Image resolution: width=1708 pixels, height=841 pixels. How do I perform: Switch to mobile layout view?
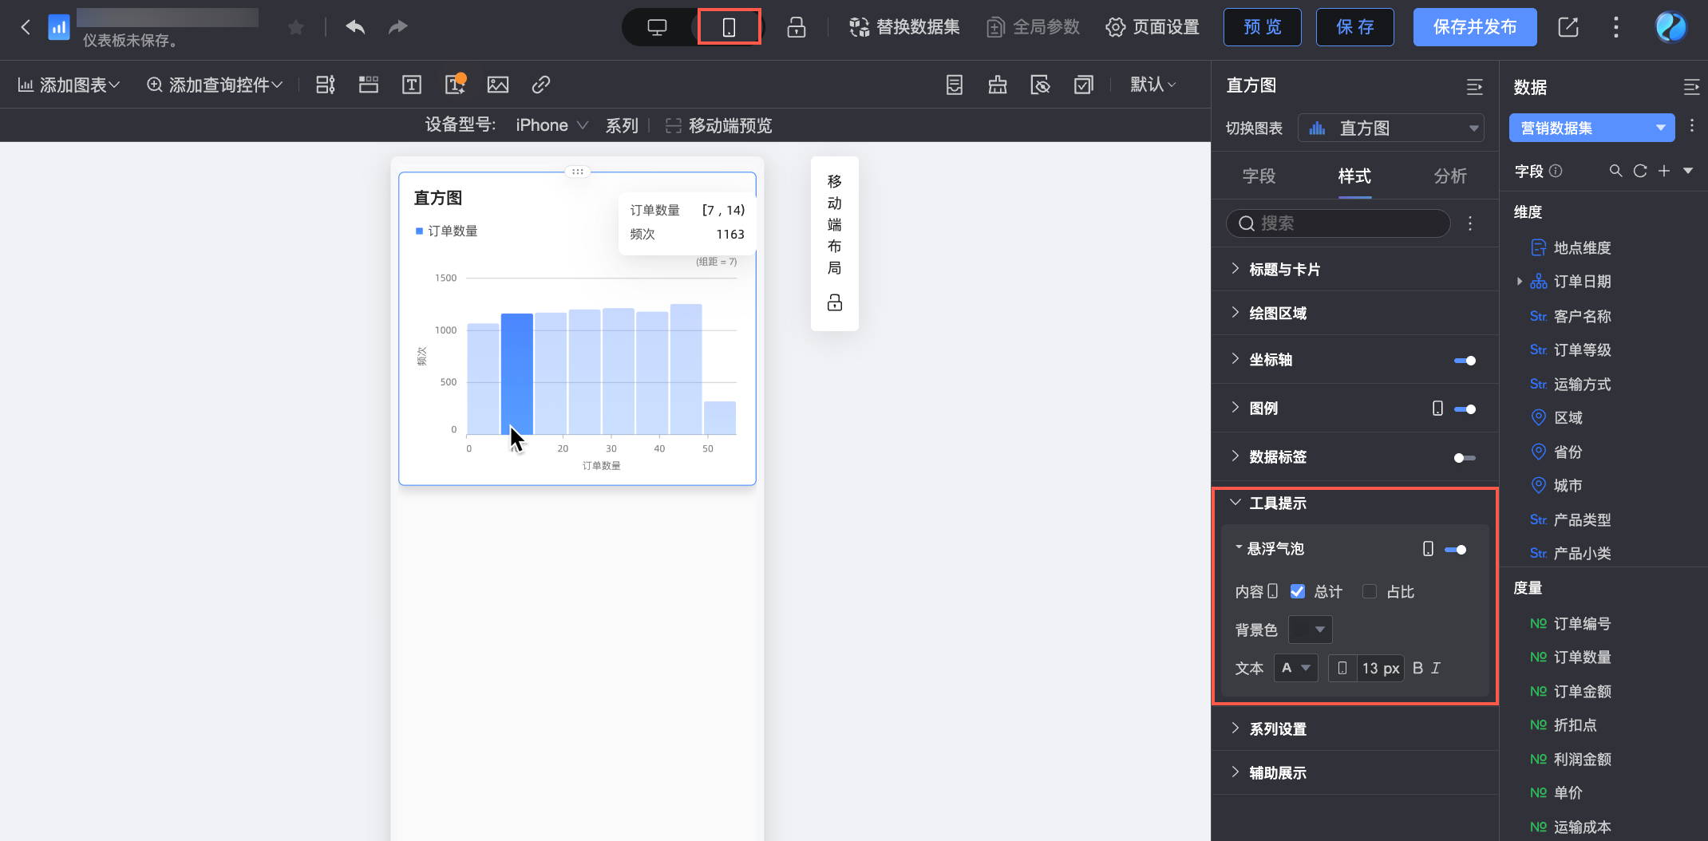pos(729,27)
